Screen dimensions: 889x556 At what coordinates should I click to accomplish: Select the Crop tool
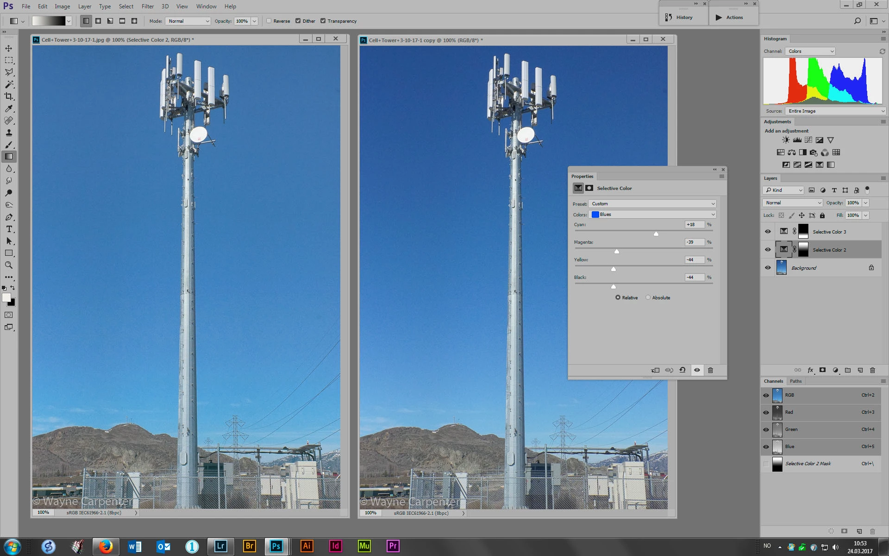coord(9,96)
